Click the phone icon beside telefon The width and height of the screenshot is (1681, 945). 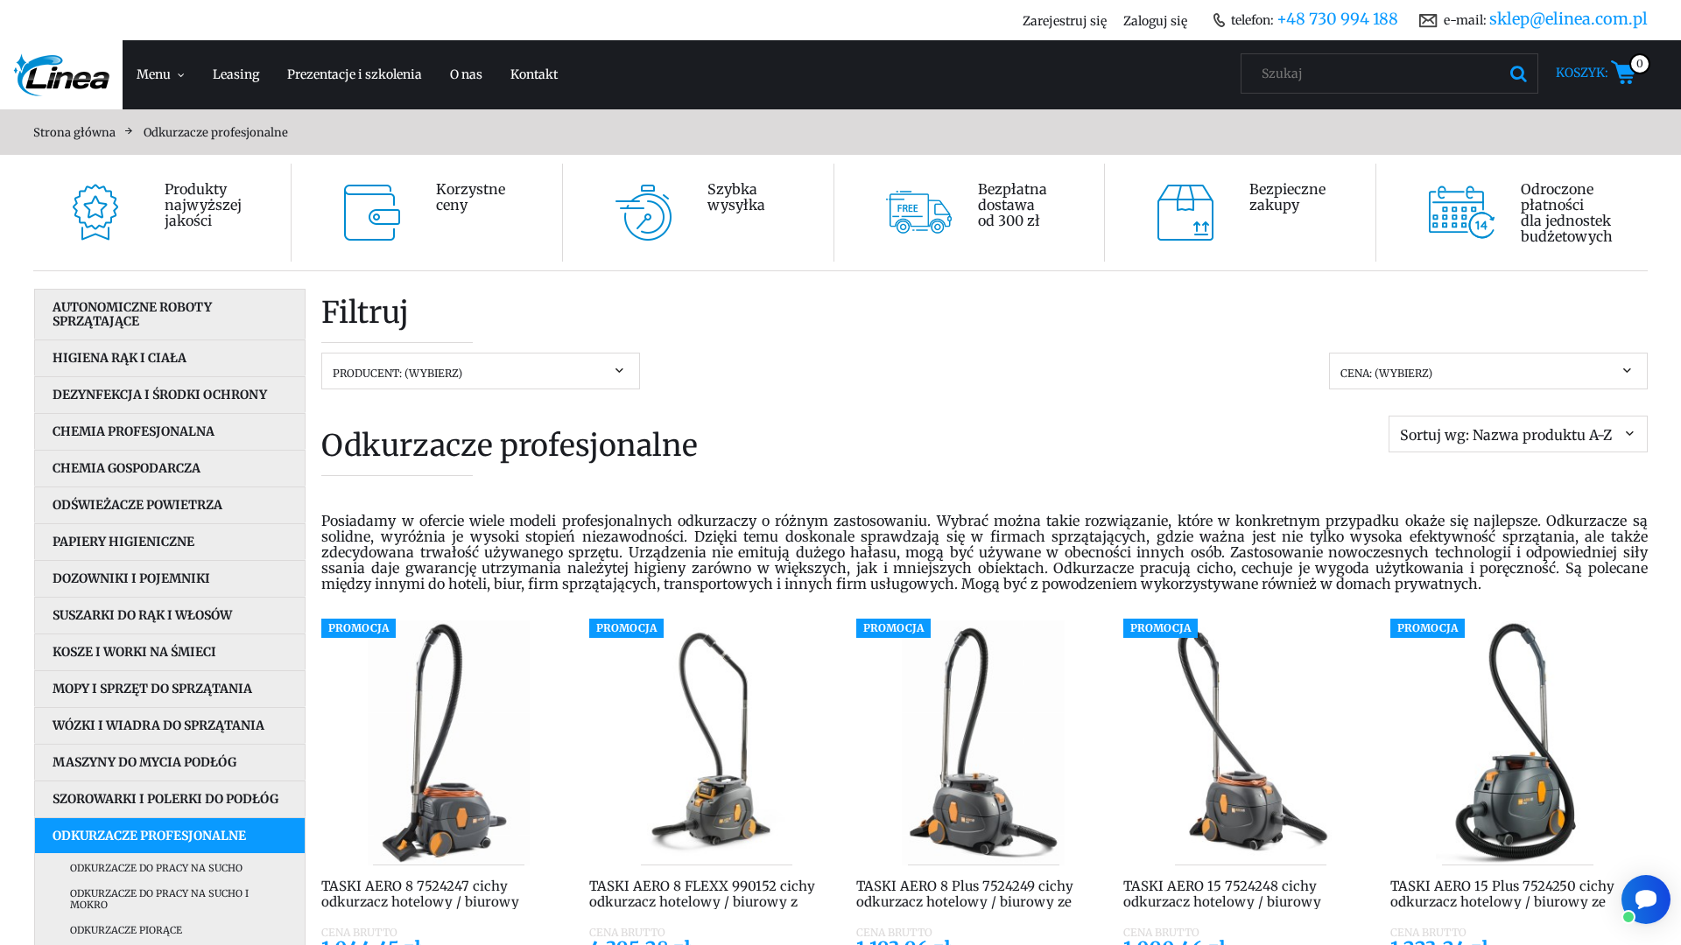pyautogui.click(x=1219, y=20)
